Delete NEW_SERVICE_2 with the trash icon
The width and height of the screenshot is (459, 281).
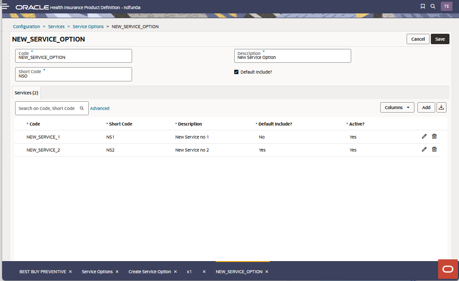coord(434,149)
